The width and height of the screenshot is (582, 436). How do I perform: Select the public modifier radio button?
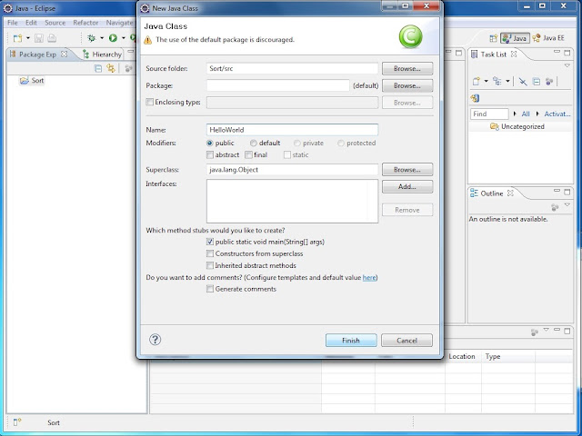[x=210, y=144]
